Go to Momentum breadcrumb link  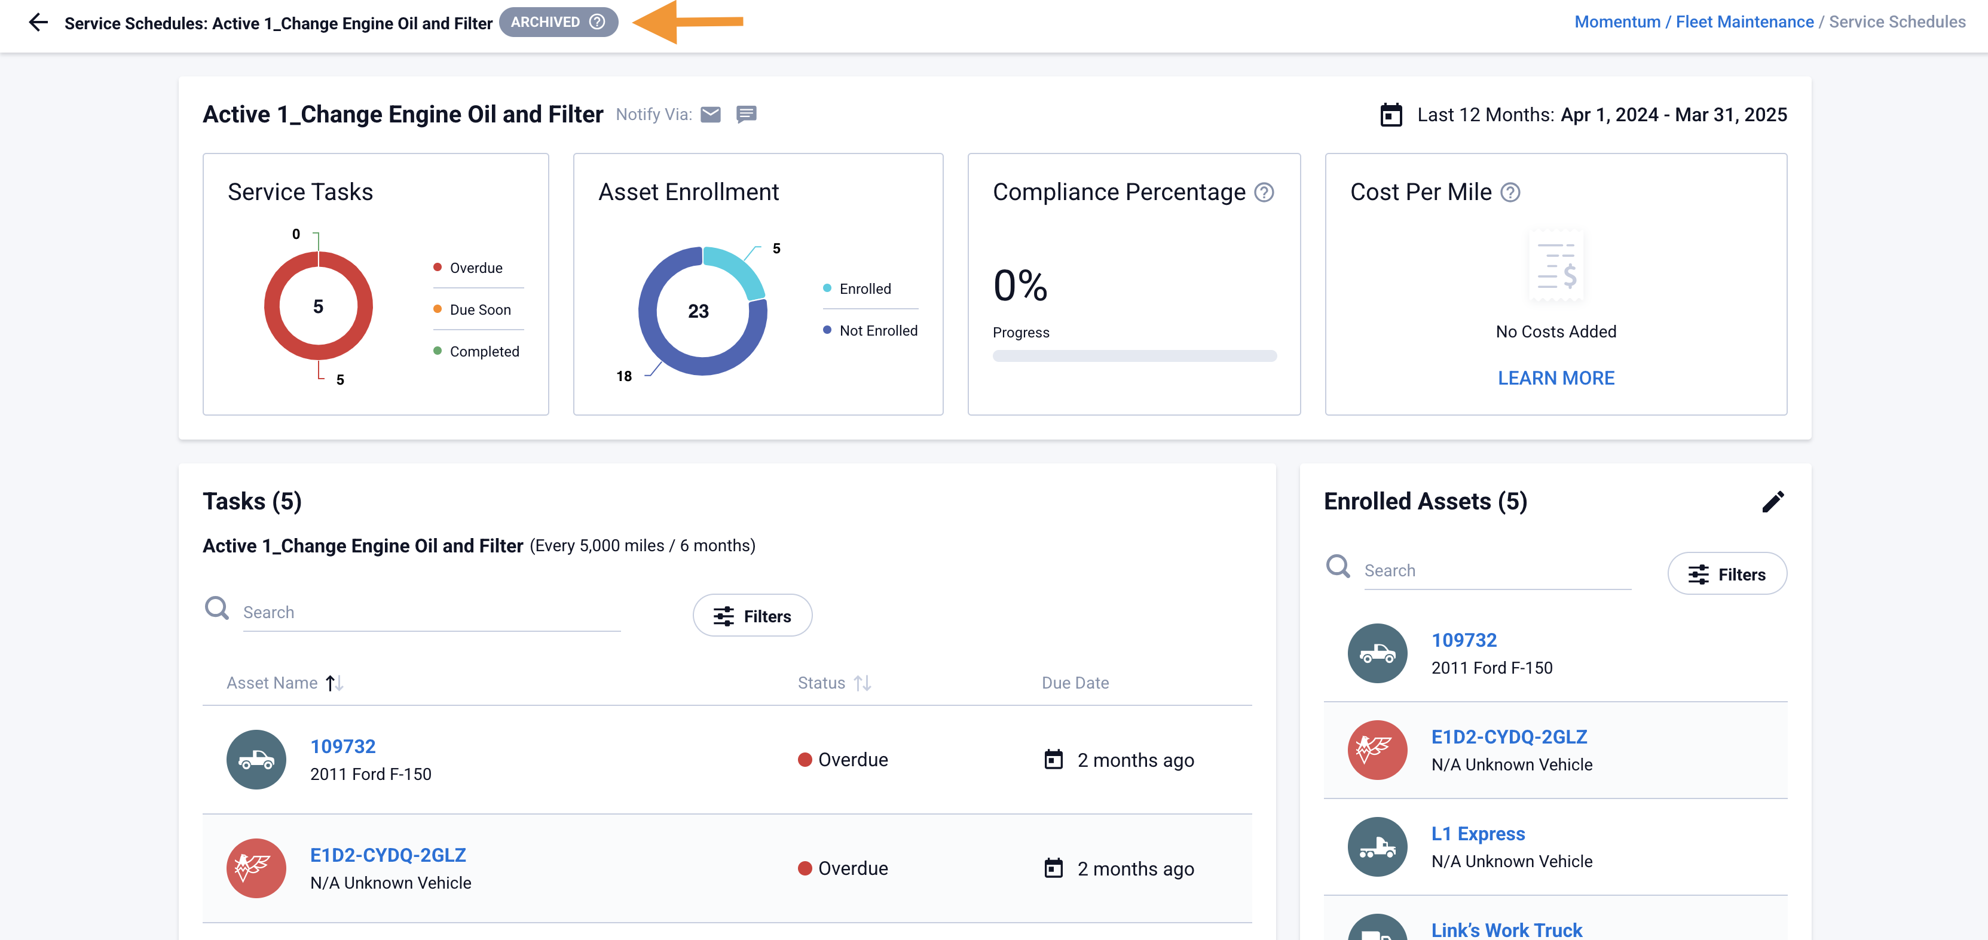coord(1617,21)
